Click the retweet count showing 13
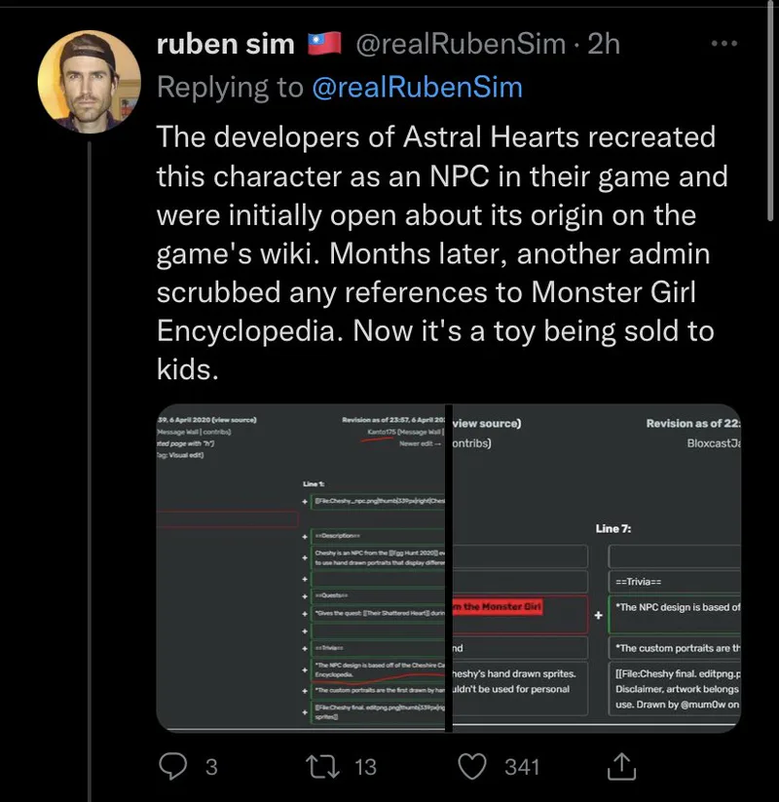Viewport: 779px width, 802px height. [365, 767]
